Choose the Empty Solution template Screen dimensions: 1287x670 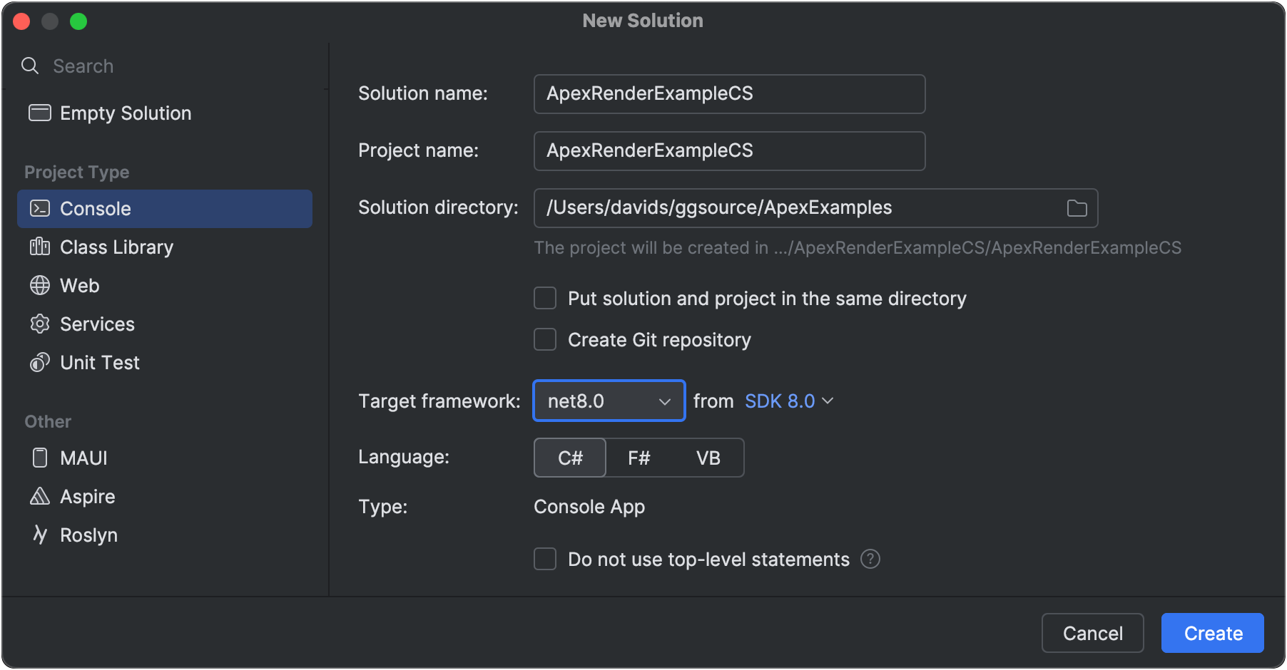(125, 113)
